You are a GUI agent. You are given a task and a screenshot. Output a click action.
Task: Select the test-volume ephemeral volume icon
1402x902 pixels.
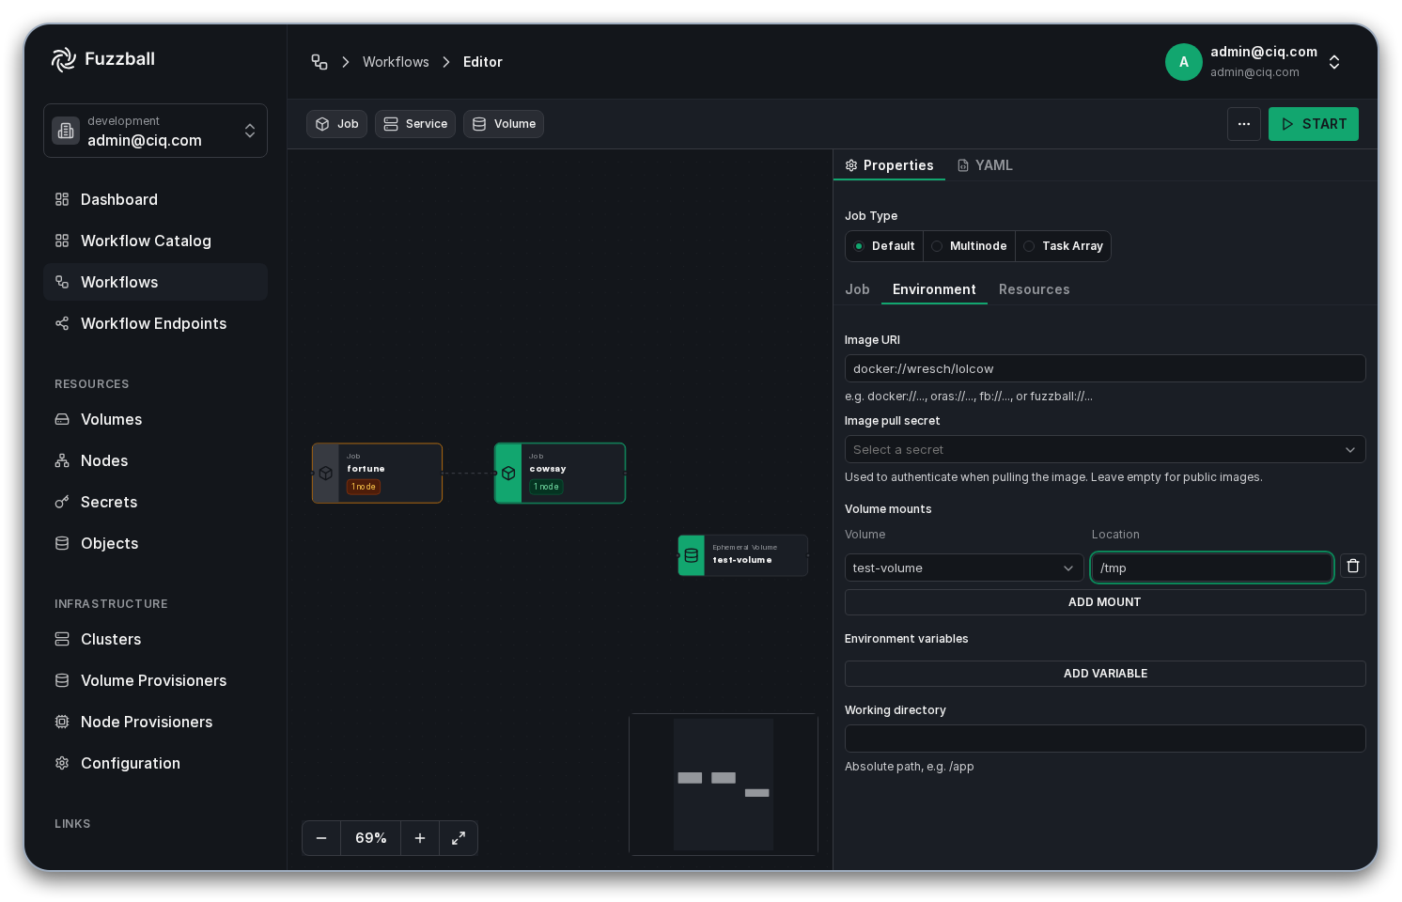692,555
